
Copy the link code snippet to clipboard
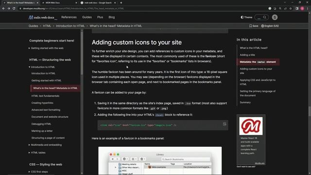coord(225,124)
